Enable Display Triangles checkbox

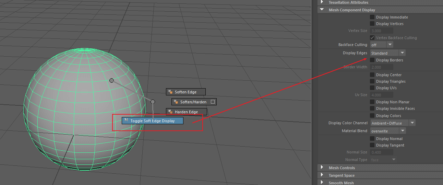pos(372,81)
